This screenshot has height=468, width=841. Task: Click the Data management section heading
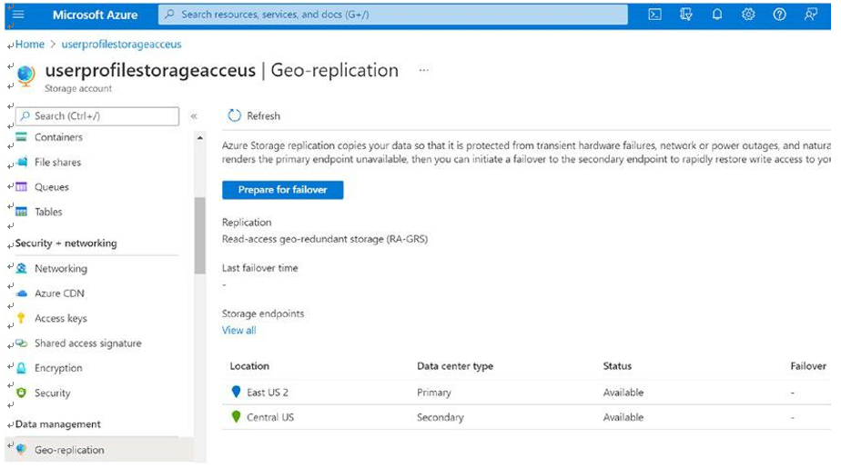58,424
